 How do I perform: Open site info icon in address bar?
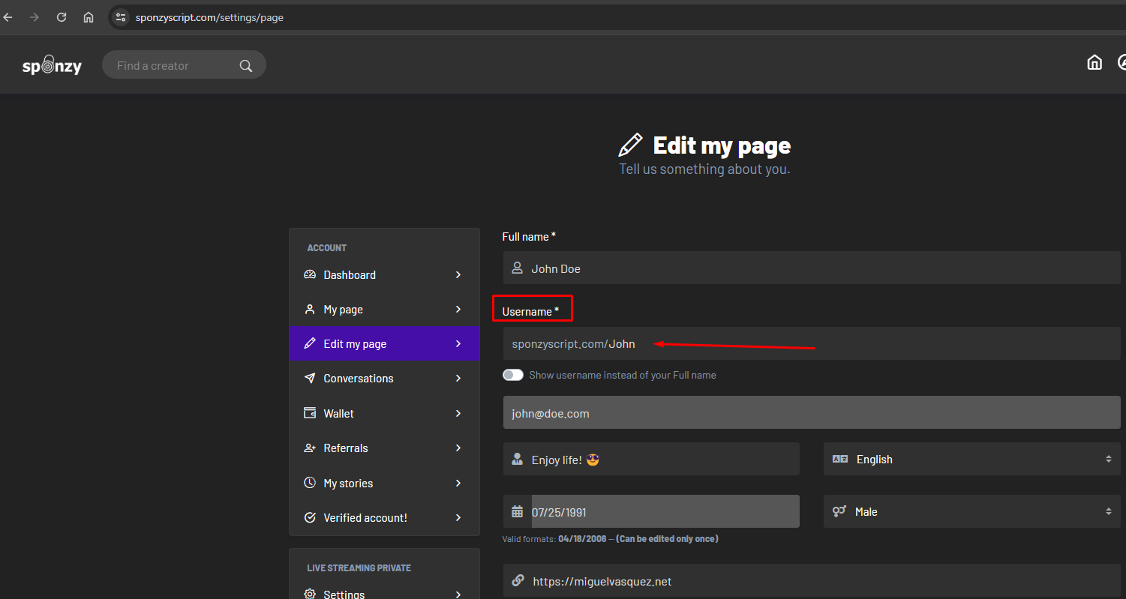[x=122, y=17]
